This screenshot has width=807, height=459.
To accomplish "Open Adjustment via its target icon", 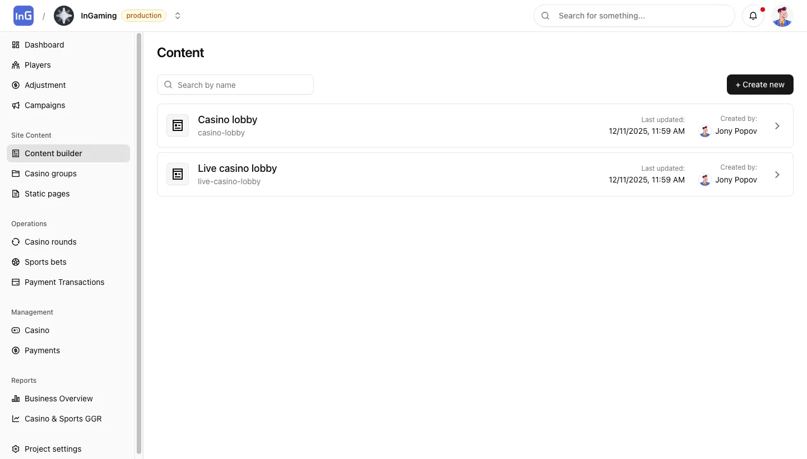I will (x=15, y=85).
